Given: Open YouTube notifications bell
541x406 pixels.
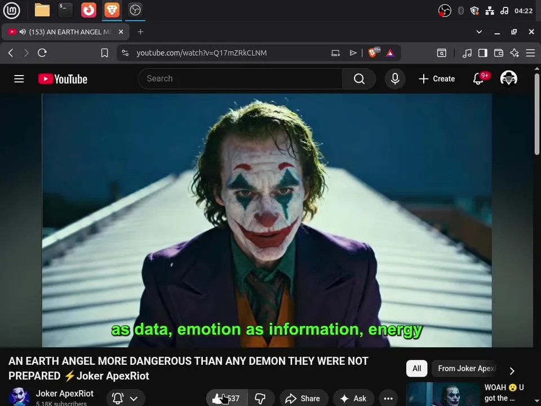Looking at the screenshot, I should (478, 79).
